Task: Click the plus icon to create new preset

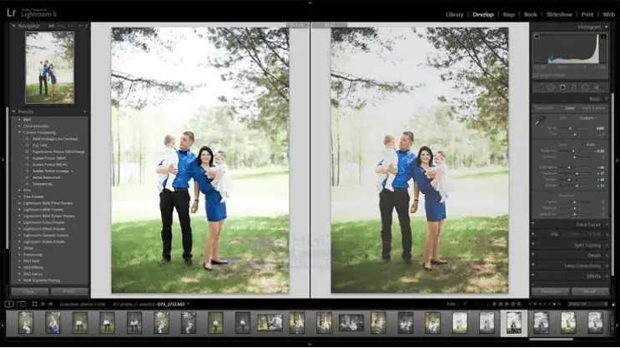Action: point(84,112)
